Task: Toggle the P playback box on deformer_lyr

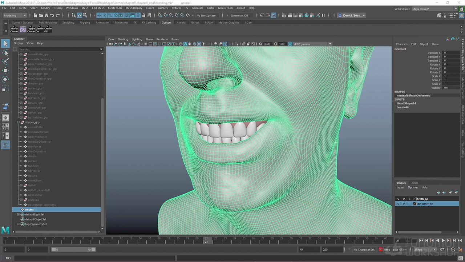Action: (x=404, y=204)
